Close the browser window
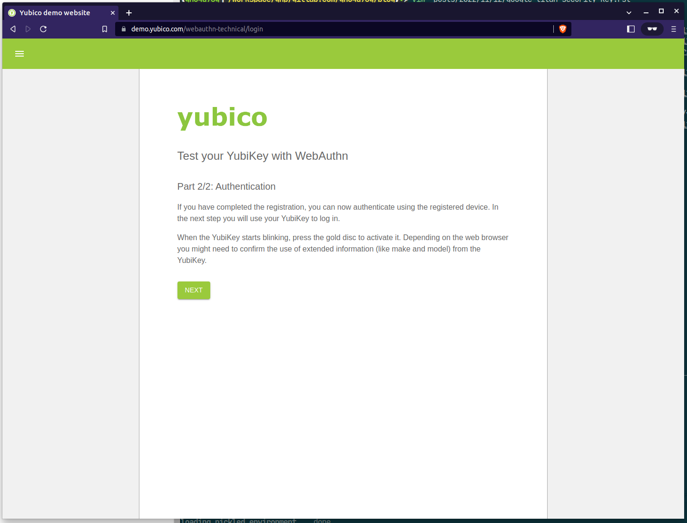The width and height of the screenshot is (687, 523). pos(677,11)
